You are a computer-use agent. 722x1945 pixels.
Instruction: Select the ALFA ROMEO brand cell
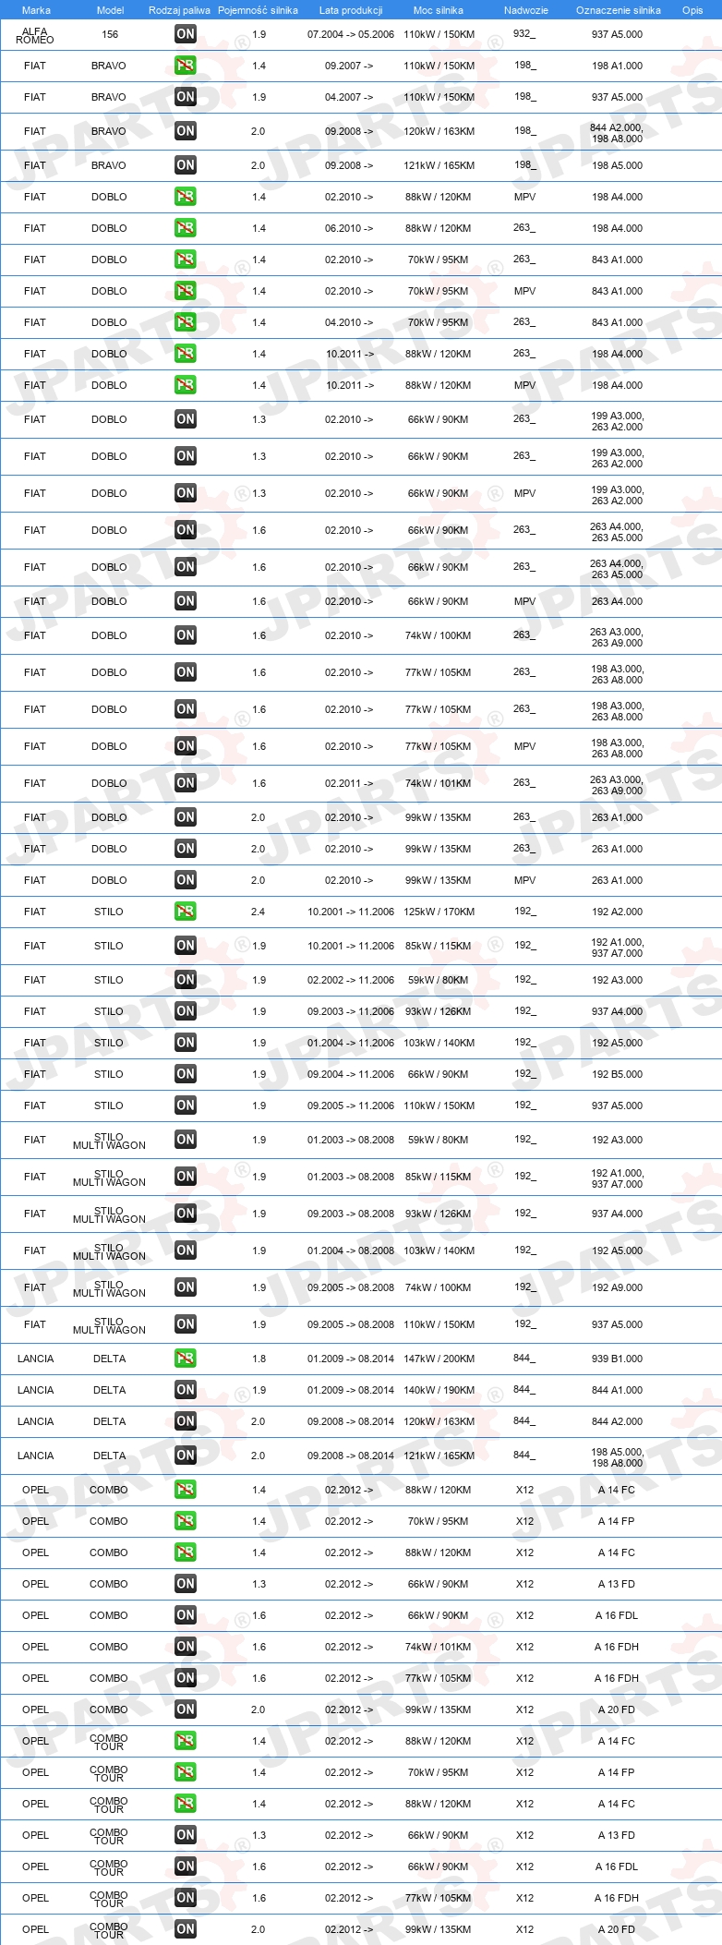tap(35, 35)
